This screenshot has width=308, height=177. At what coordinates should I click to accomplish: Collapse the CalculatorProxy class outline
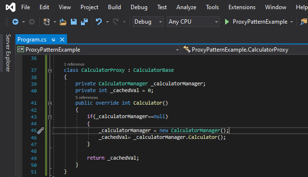(x=50, y=70)
